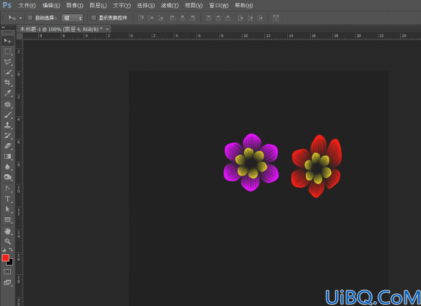Click align left edges icon
Image resolution: width=421 pixels, height=306 pixels.
pos(173,18)
